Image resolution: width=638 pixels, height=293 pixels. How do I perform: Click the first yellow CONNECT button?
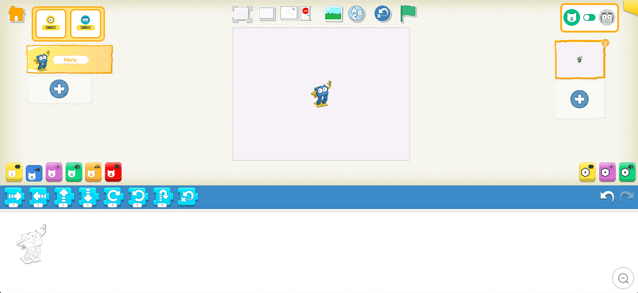(x=51, y=24)
